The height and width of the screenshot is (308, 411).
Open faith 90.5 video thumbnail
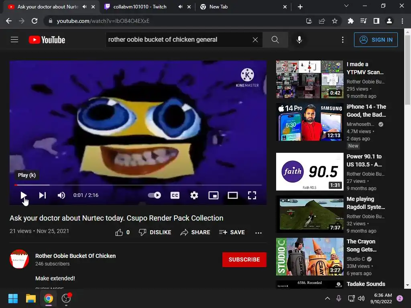click(x=310, y=172)
